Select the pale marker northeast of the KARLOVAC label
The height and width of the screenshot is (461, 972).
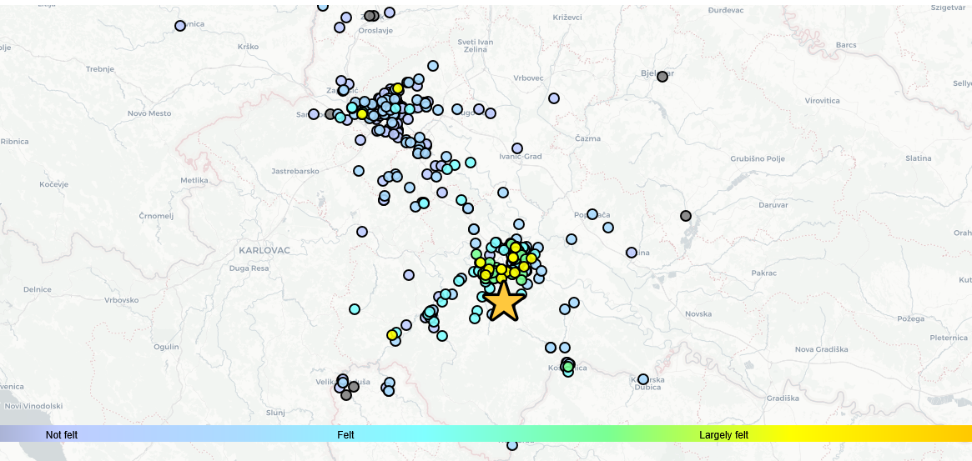click(x=362, y=232)
